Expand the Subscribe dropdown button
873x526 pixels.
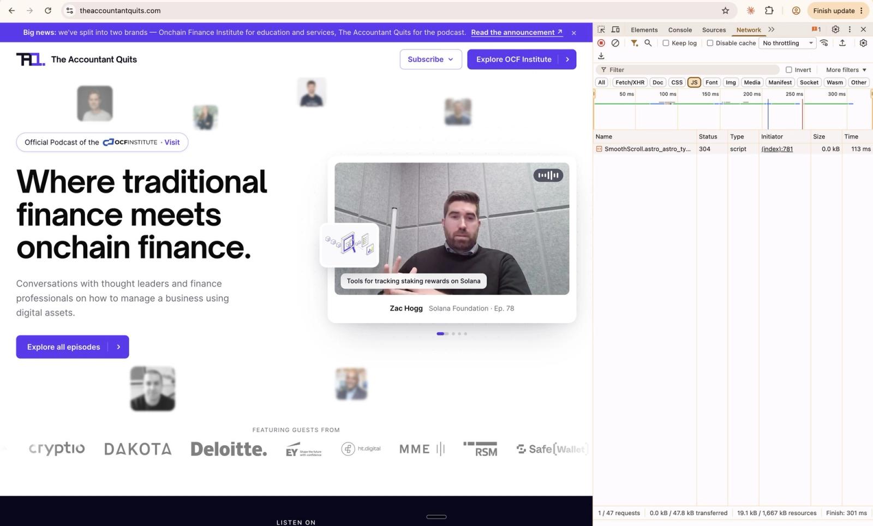(x=431, y=59)
